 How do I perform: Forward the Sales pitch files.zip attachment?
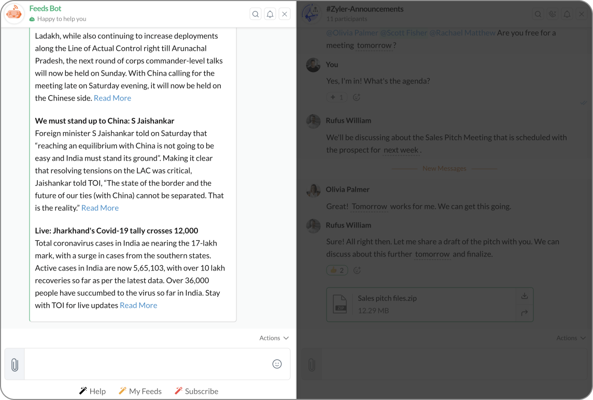click(x=525, y=312)
